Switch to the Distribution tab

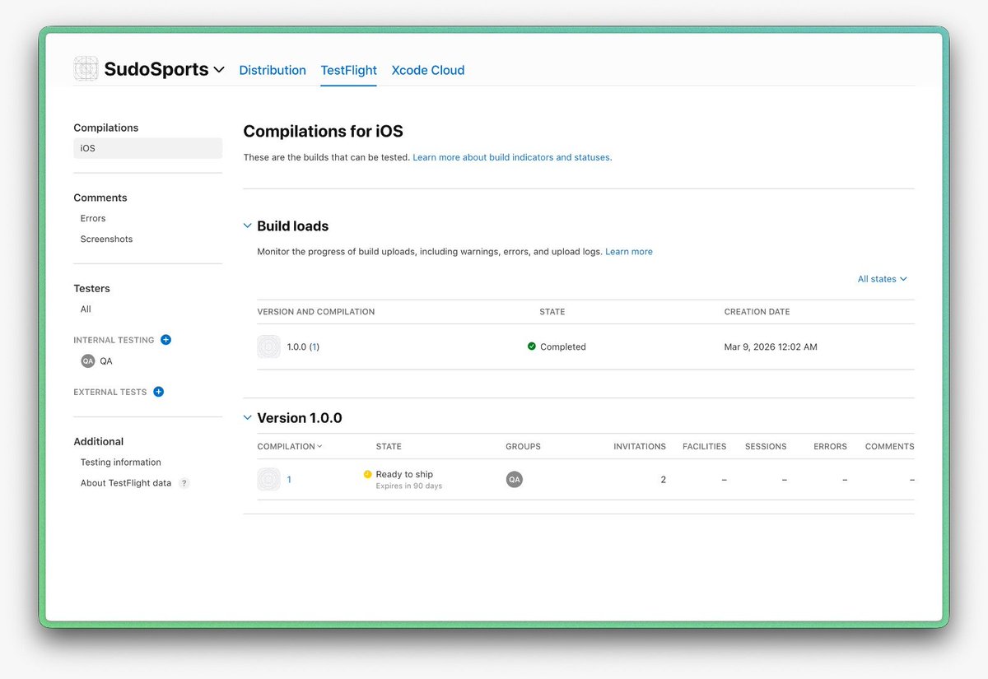tap(273, 70)
